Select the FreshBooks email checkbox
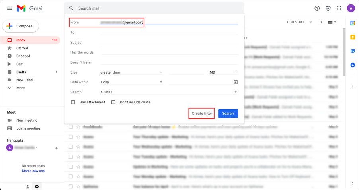The height and width of the screenshot is (190, 359). (71, 127)
